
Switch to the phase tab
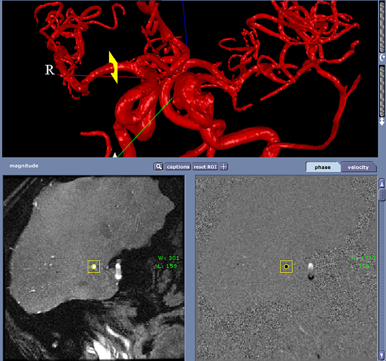(x=323, y=167)
